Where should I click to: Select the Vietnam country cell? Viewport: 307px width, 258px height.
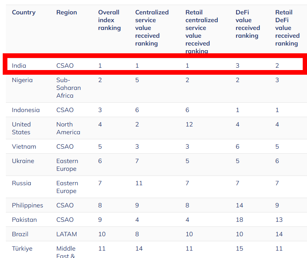(x=24, y=146)
